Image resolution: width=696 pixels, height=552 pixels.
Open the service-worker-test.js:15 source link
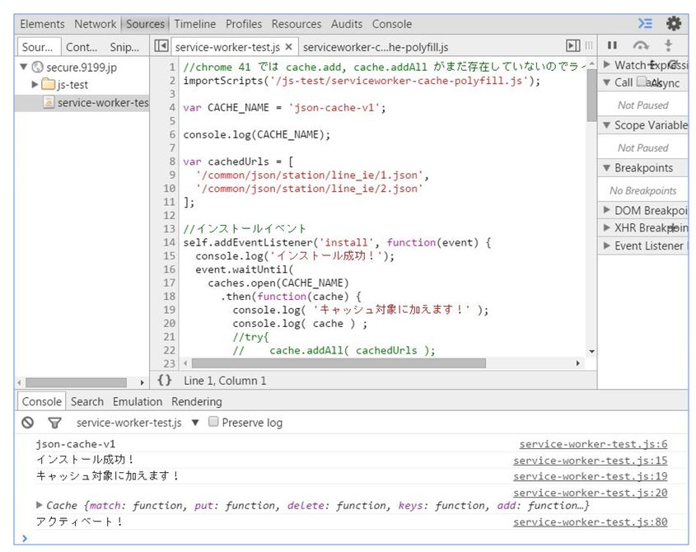coord(590,461)
